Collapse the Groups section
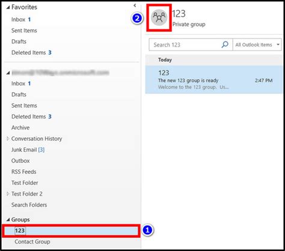The width and height of the screenshot is (285, 251). (x=8, y=220)
